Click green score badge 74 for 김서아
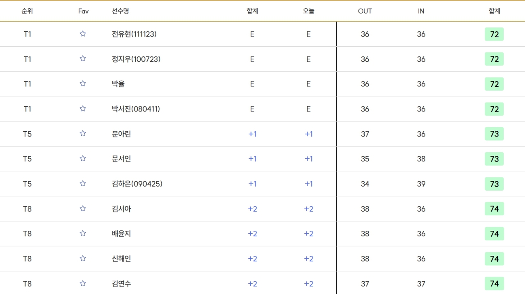This screenshot has width=525, height=294. tap(494, 209)
